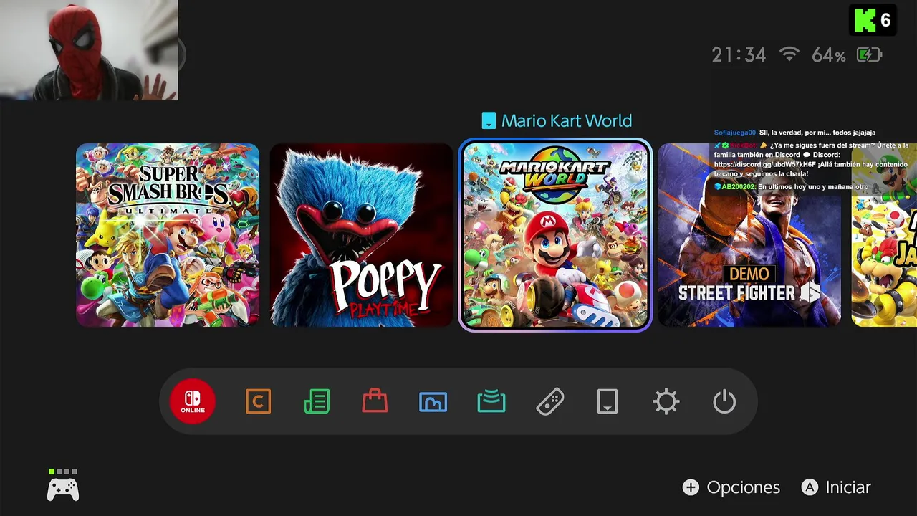Open Virtual Game Cards icon
Screen dimensions: 917x516
pos(608,401)
